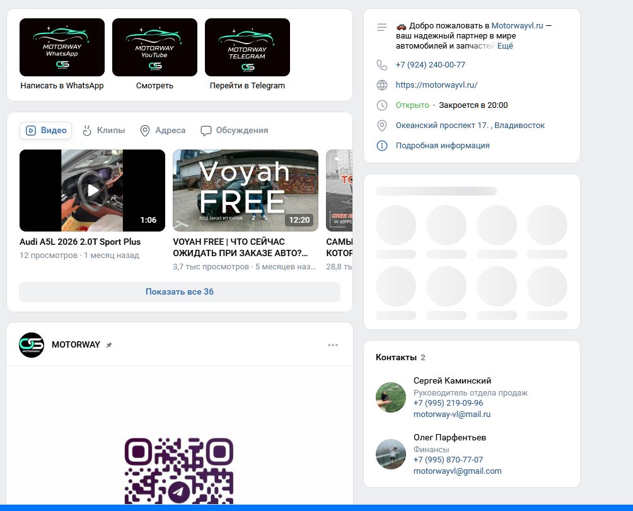
Task: Open the Voyah FREE video thumbnail
Action: pos(245,191)
